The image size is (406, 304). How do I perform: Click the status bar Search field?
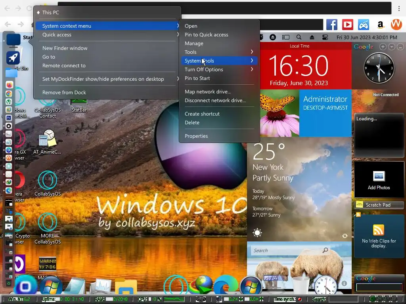click(343, 299)
